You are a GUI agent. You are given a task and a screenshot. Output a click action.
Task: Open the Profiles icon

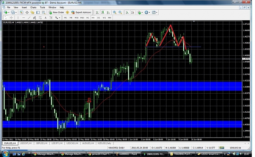[13, 12]
